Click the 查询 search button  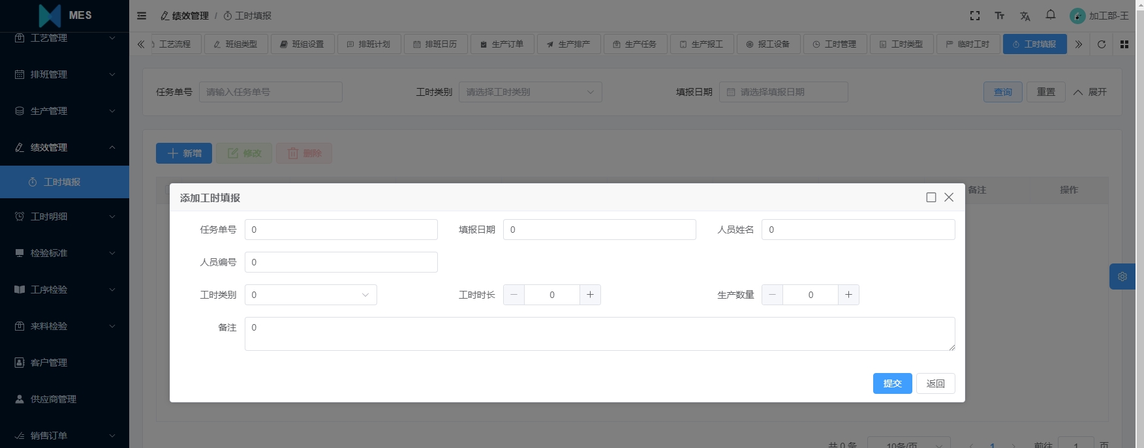point(1003,92)
